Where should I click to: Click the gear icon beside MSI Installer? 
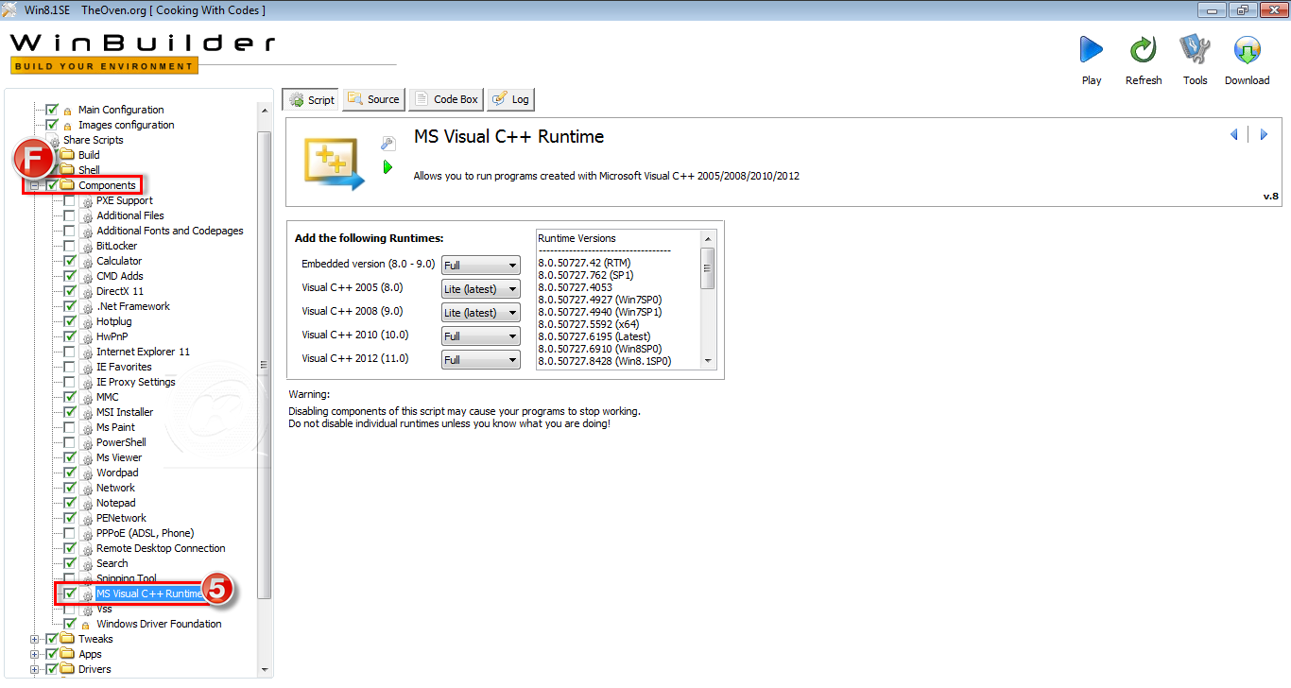[87, 413]
